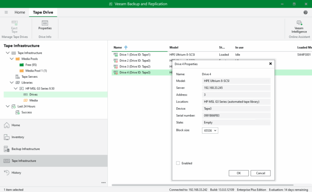Click the Backup Infrastructure sidebar icon
The image size is (312, 192).
tap(7, 149)
